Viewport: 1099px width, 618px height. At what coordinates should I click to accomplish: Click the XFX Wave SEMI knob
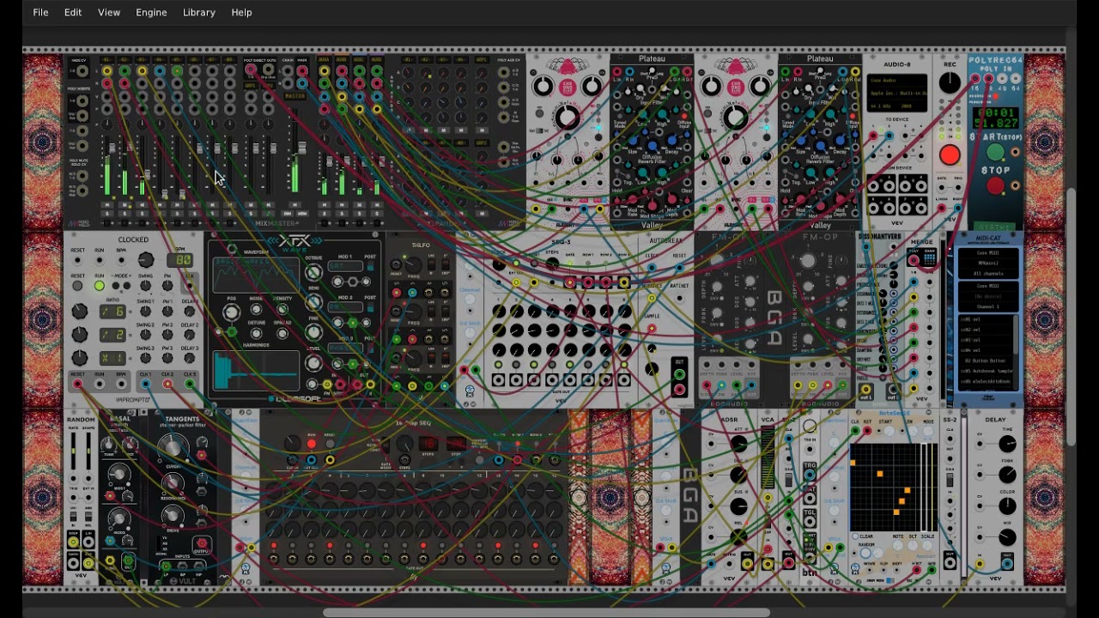(x=313, y=302)
